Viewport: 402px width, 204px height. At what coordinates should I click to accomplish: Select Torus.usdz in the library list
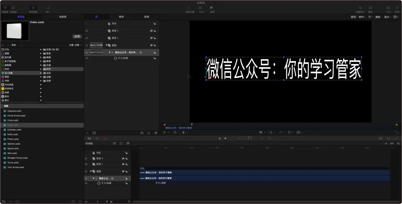click(x=42, y=162)
